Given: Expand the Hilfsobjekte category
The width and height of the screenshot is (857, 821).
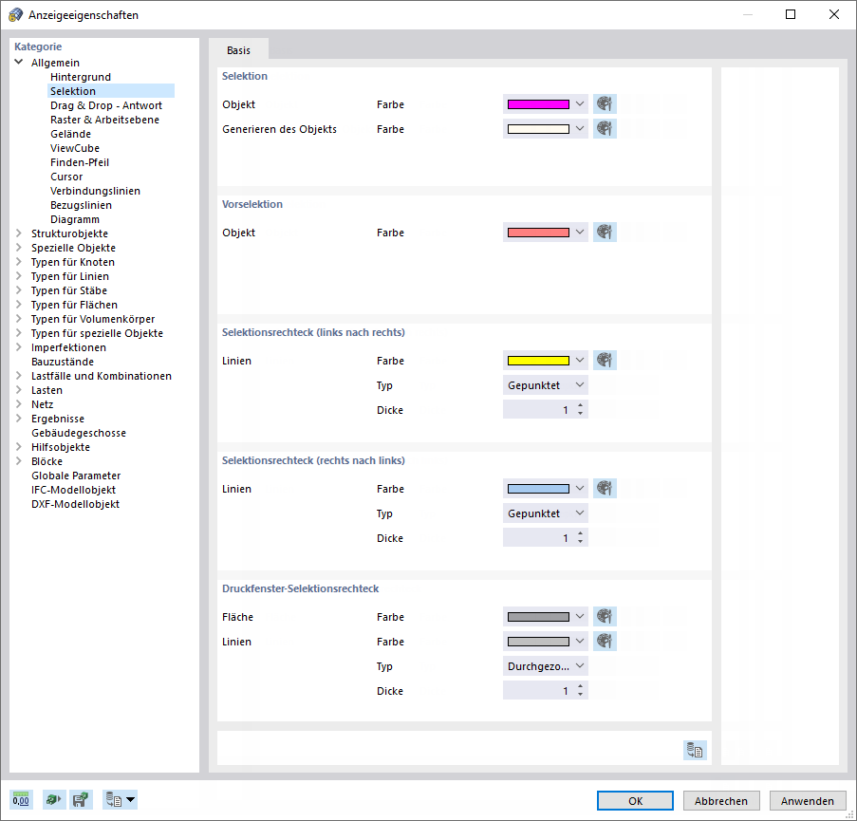Looking at the screenshot, I should tap(19, 446).
